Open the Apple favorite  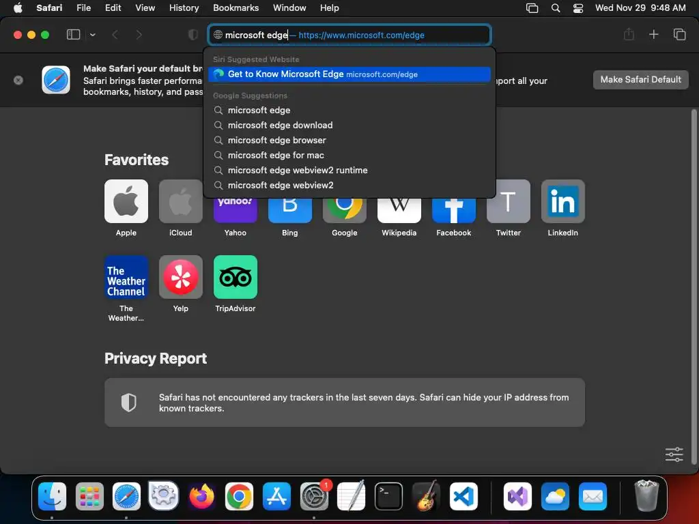tap(126, 201)
